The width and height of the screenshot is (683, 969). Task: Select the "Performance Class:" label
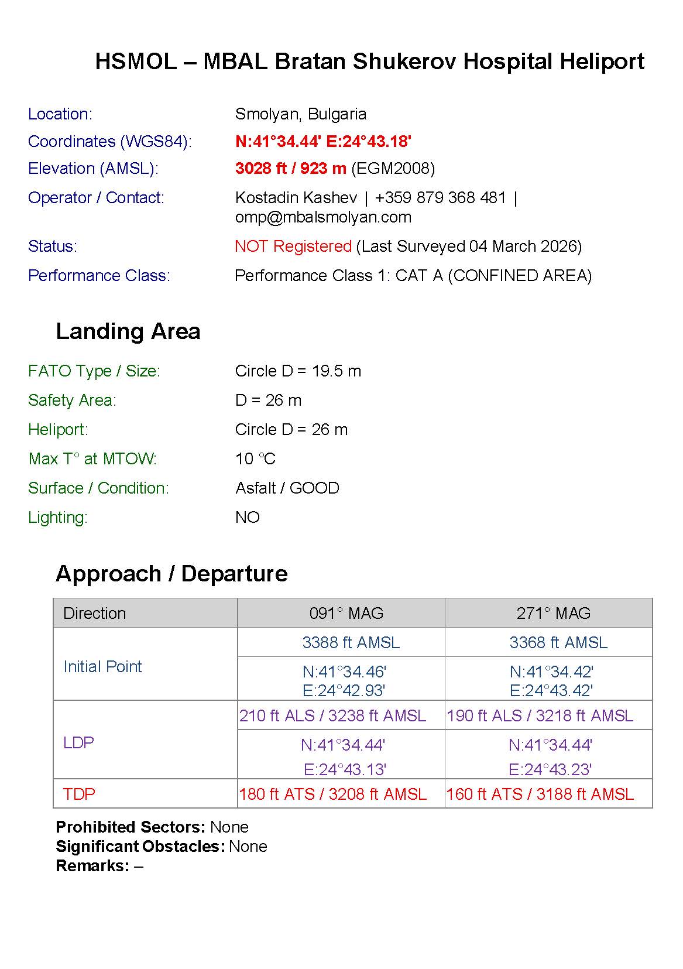99,276
